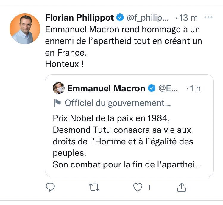Tap the share upload icon
The image size is (223, 205).
point(181,187)
